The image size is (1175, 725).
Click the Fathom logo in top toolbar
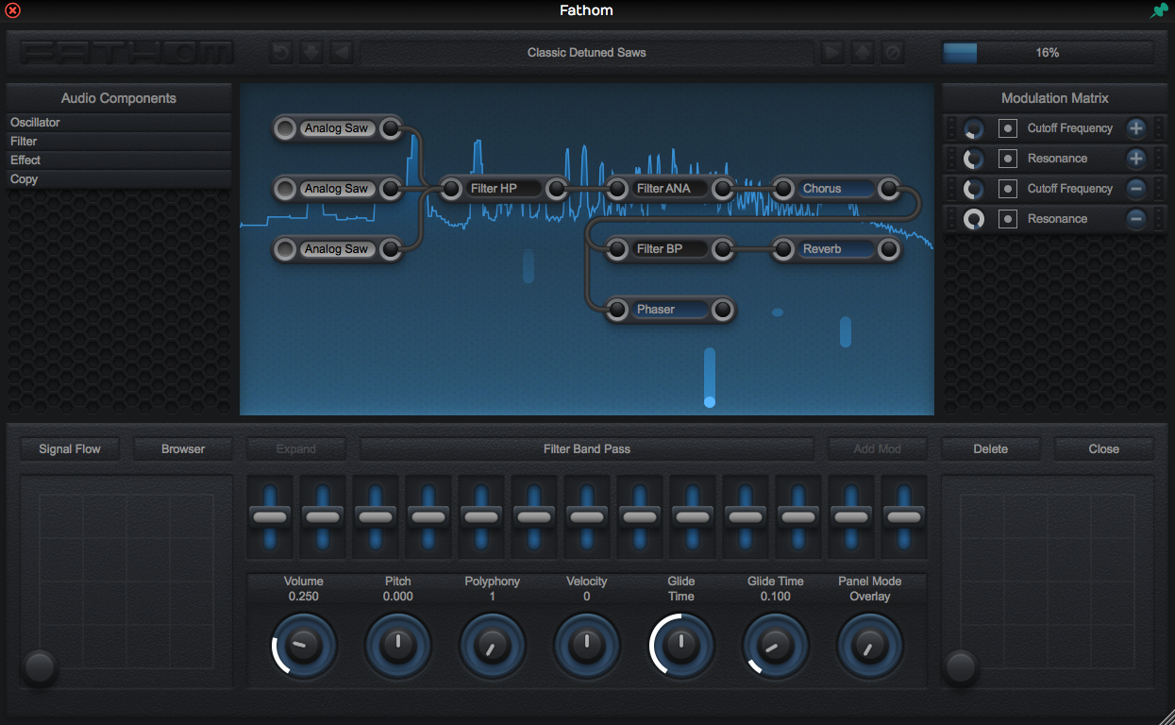(x=127, y=52)
